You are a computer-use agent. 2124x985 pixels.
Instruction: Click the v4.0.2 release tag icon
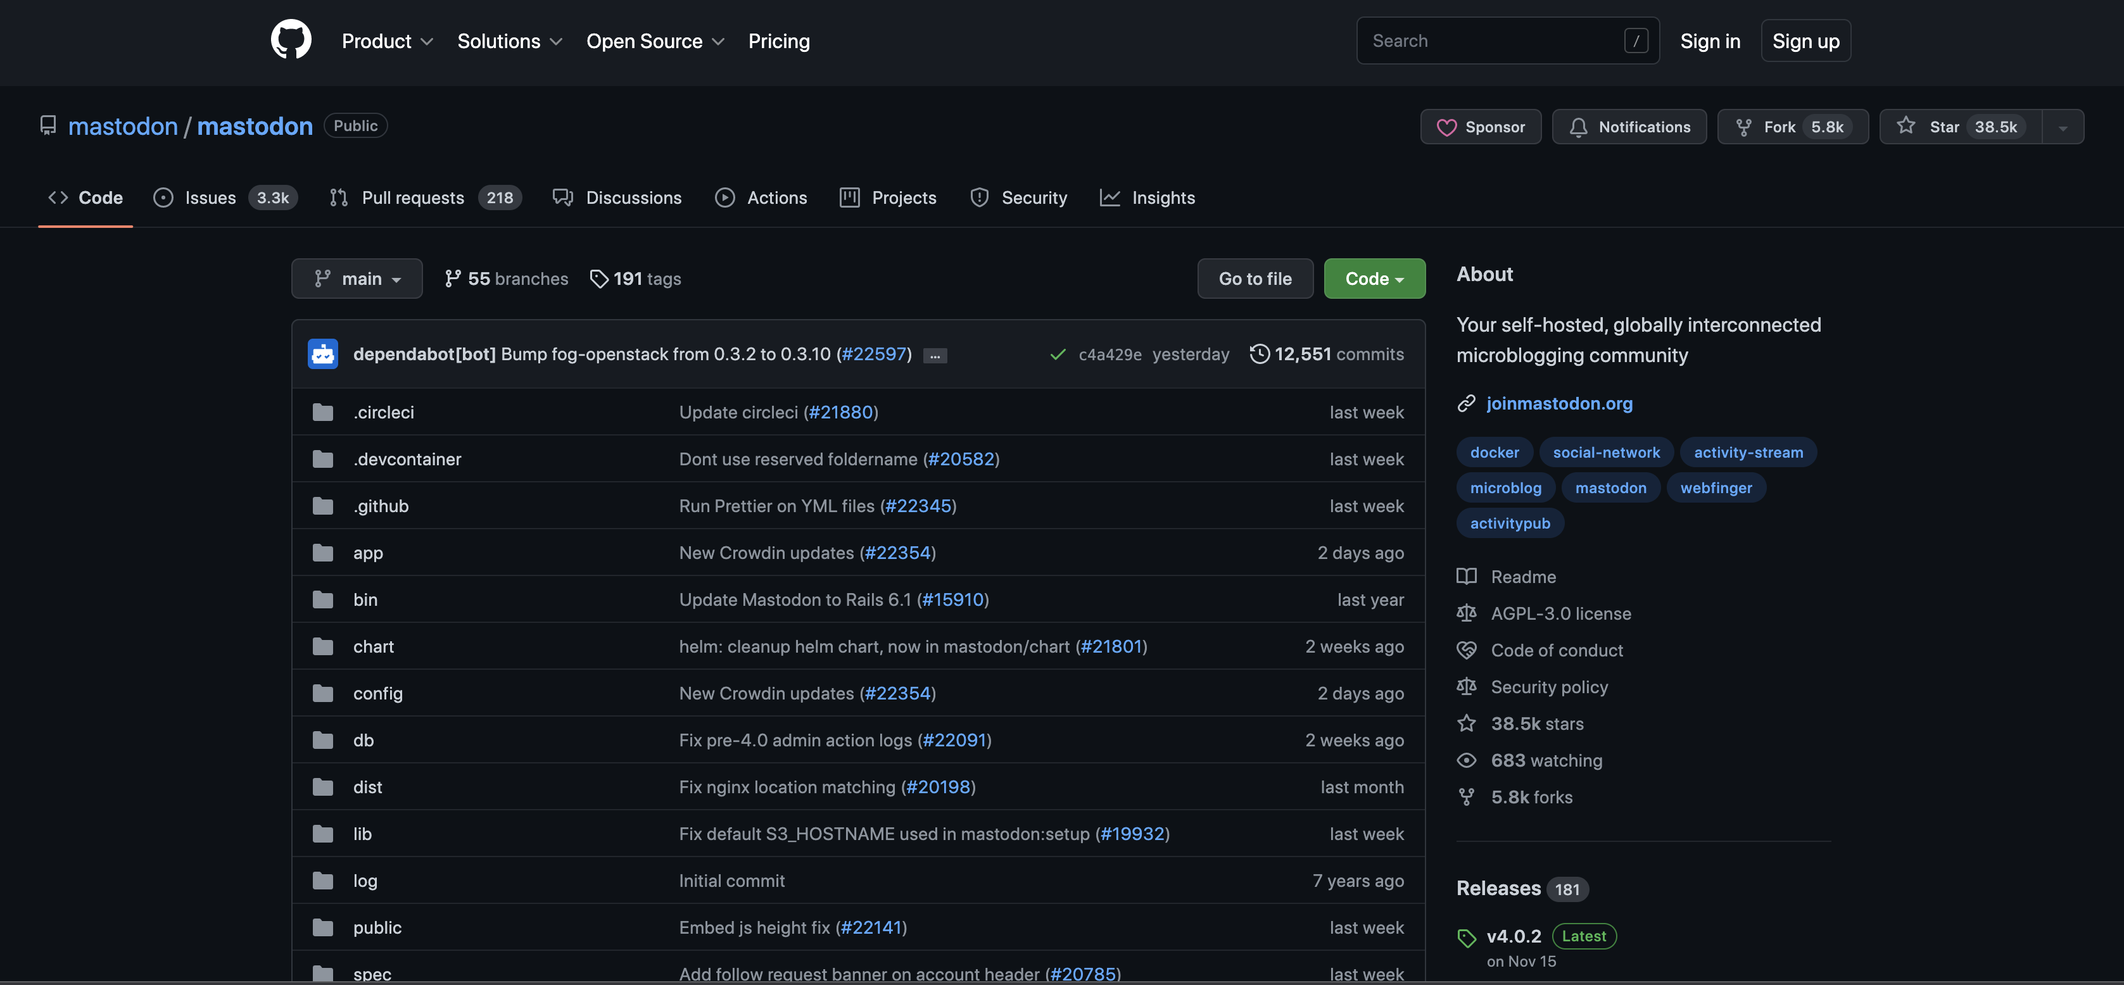[1466, 938]
